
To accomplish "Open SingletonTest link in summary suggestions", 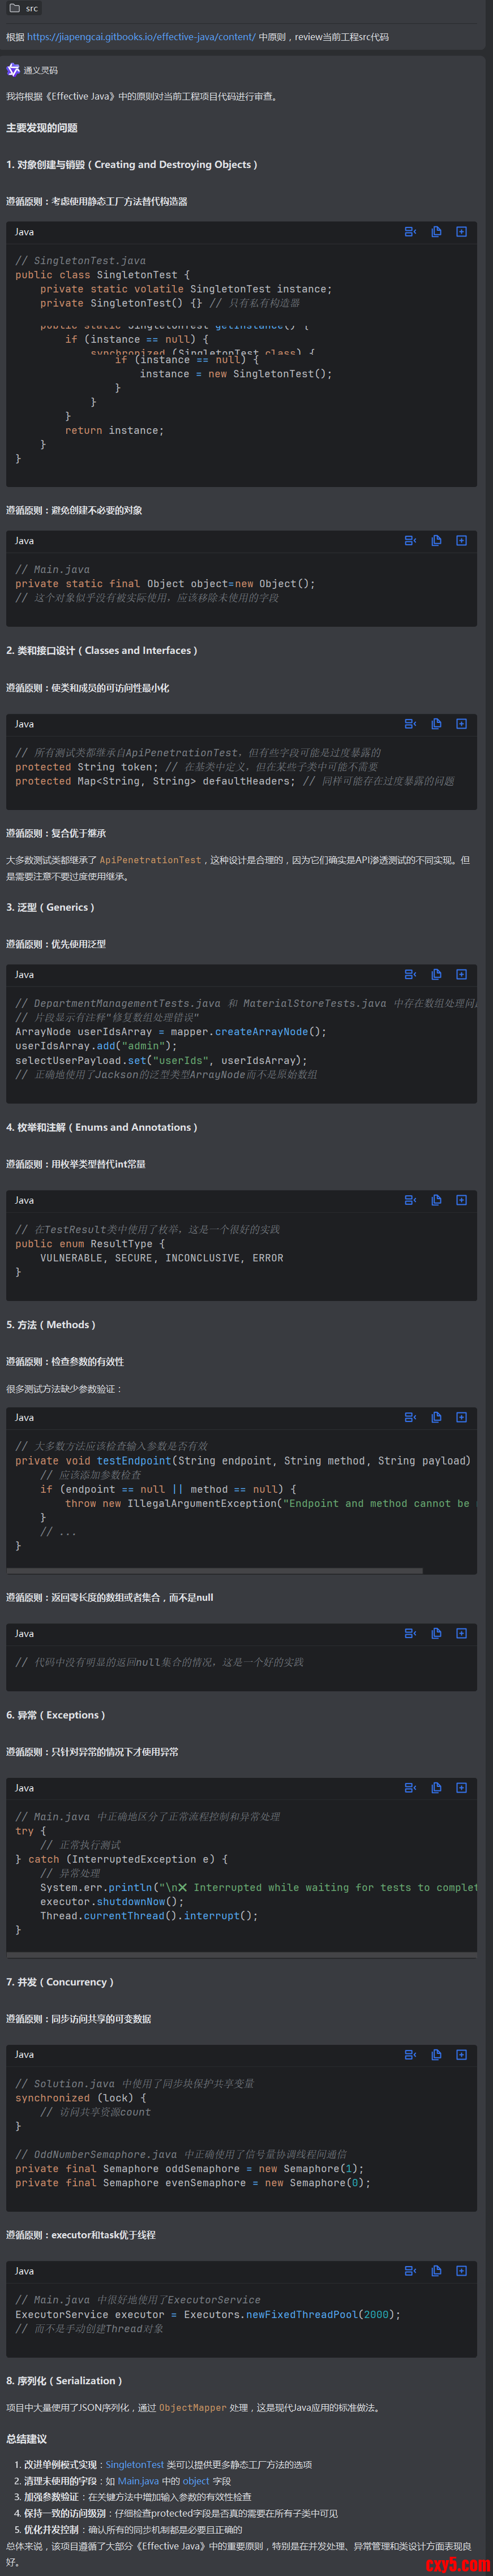I will click(x=134, y=2464).
